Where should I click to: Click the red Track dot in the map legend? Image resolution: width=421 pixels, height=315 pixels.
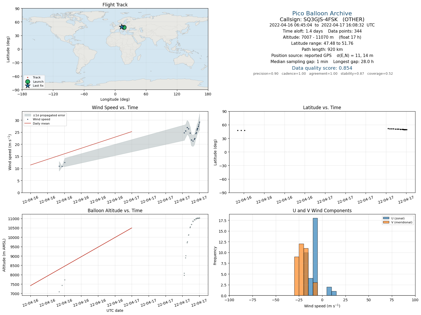[28, 78]
